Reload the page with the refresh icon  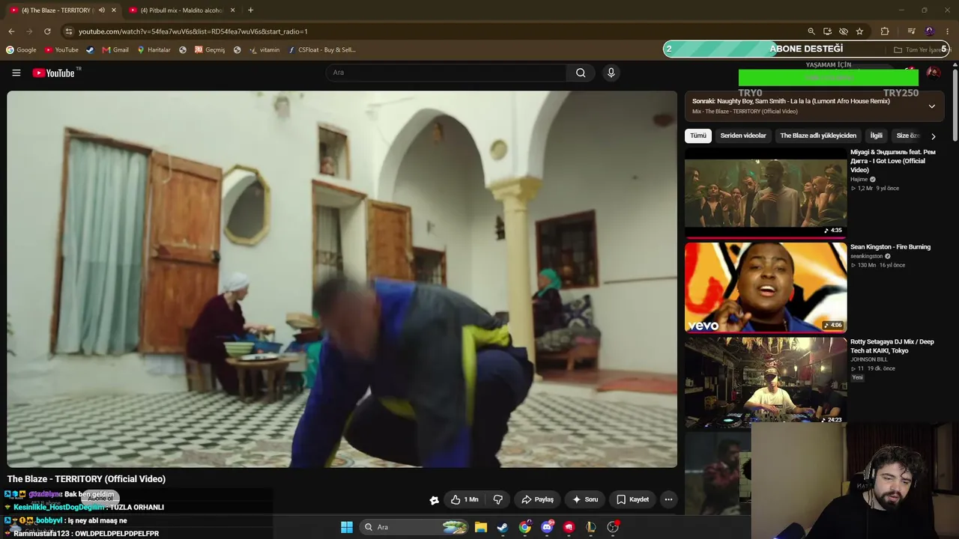pos(47,31)
